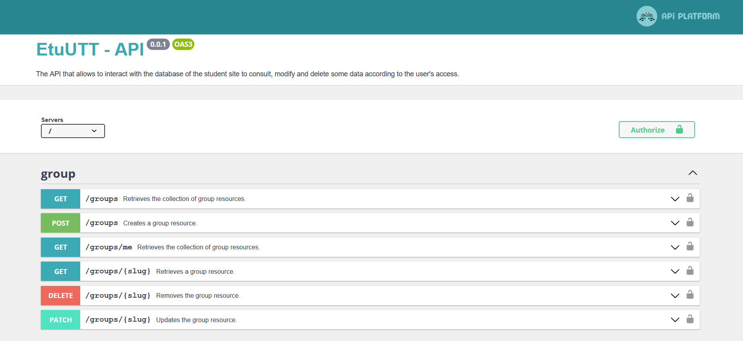Viewport: 743px width, 341px height.
Task: Click the GET method badge for /groups/me
Action: pyautogui.click(x=61, y=247)
